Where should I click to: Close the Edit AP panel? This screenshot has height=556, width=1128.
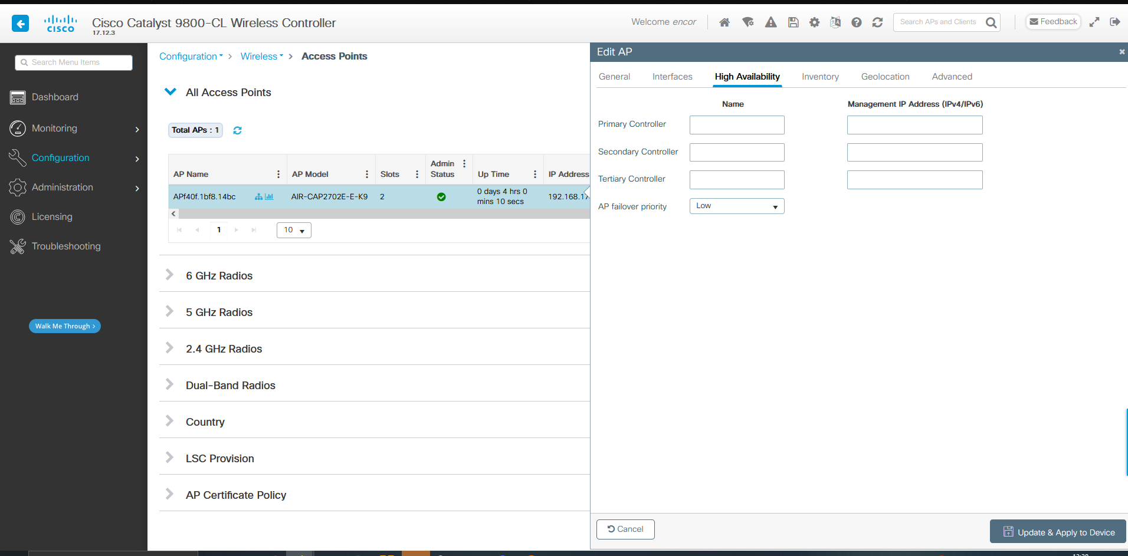[1122, 52]
